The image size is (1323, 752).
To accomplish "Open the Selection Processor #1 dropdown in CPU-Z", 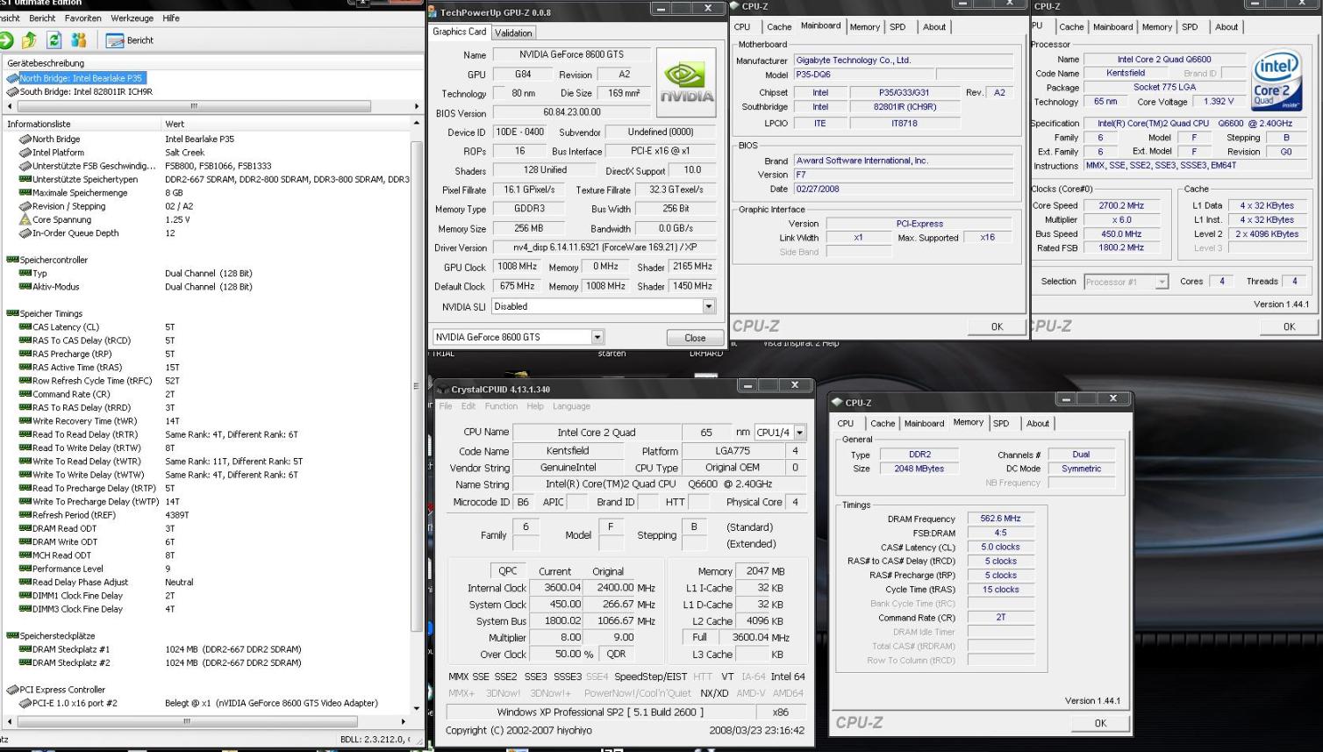I will tap(1162, 282).
